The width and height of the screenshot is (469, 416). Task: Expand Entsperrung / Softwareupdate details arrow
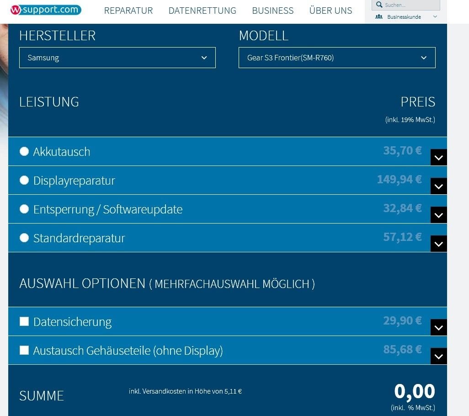439,215
